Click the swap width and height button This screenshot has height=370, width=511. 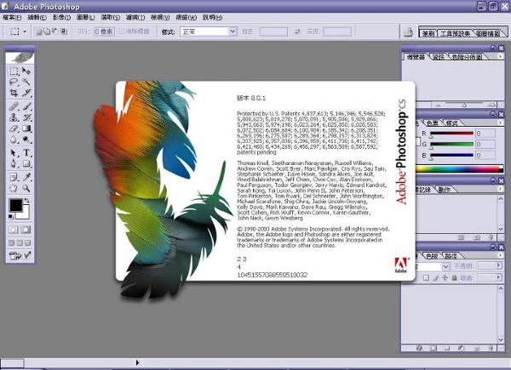coord(297,31)
